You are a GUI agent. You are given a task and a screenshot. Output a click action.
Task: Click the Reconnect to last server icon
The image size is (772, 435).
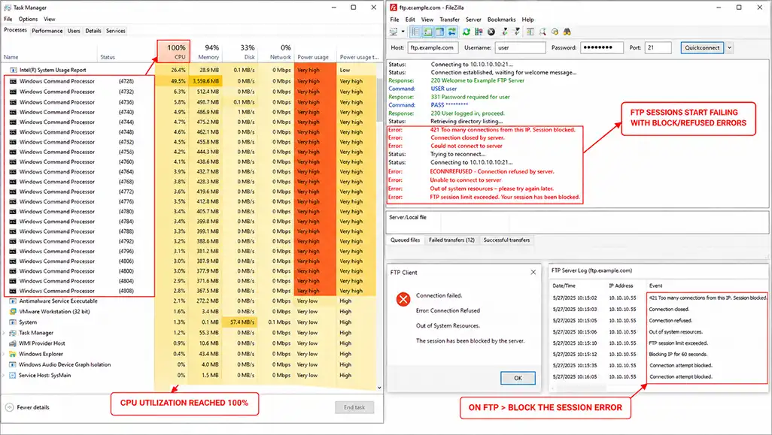516,32
